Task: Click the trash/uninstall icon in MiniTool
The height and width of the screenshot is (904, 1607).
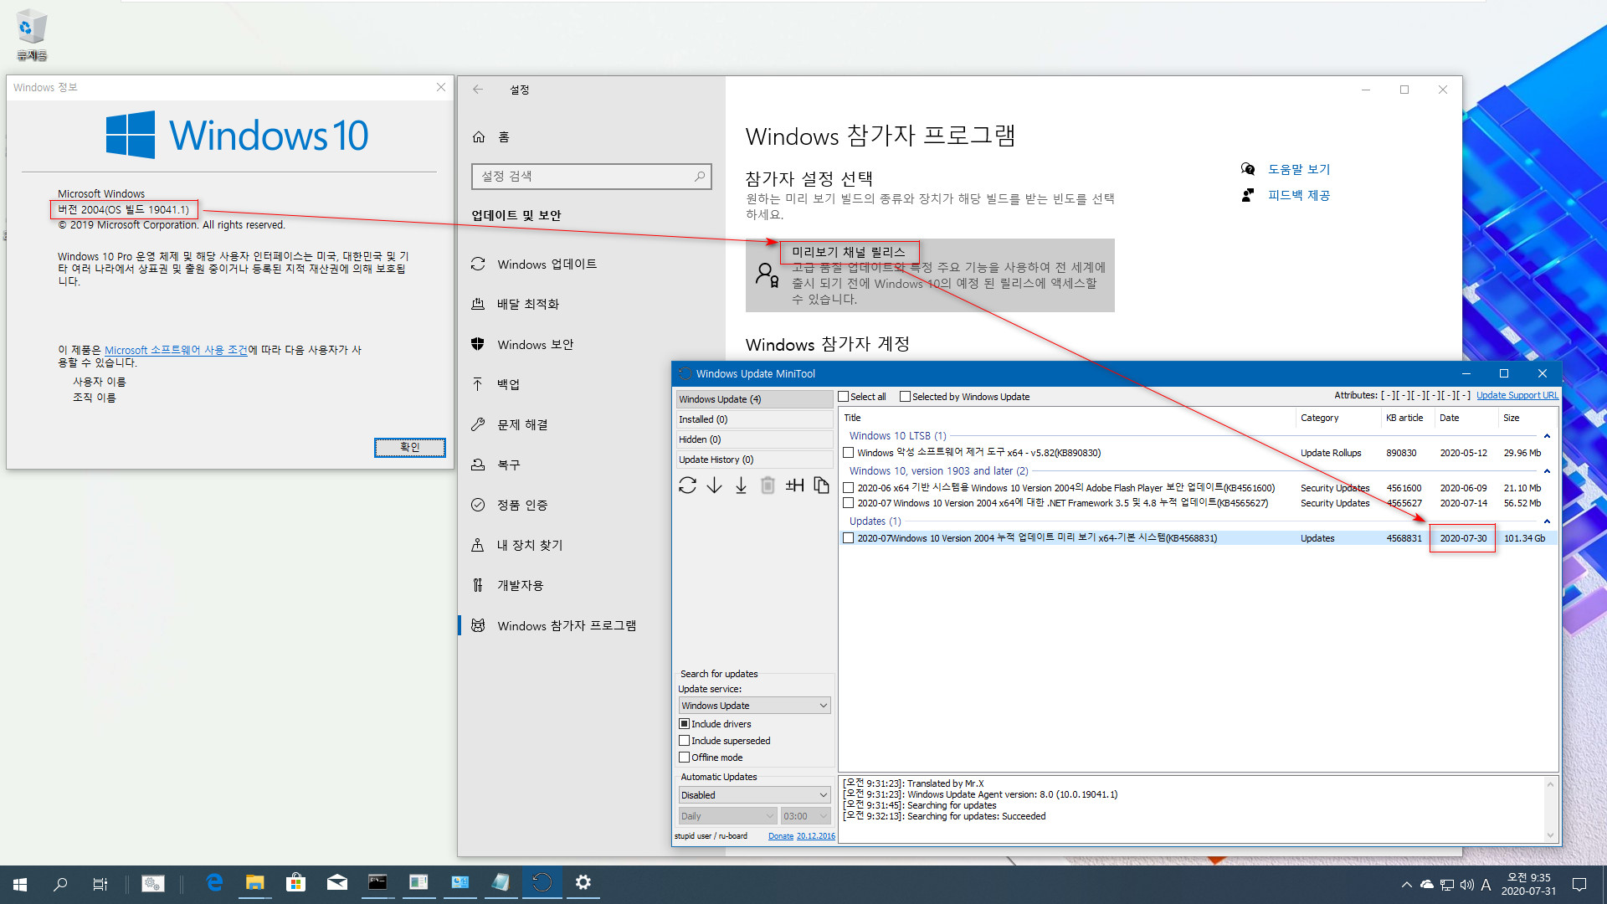Action: (768, 485)
